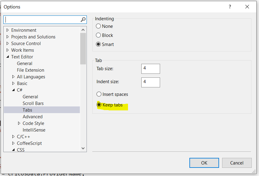The height and width of the screenshot is (176, 259).
Task: Select Block indenting radio button
Action: tap(98, 35)
